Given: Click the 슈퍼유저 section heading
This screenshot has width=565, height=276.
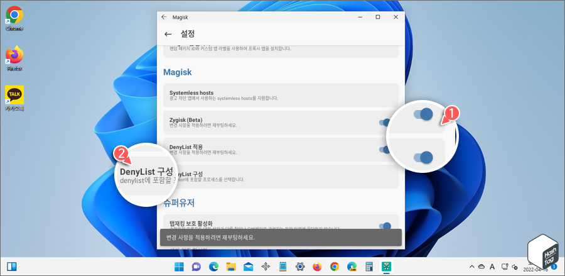Looking at the screenshot, I should pyautogui.click(x=179, y=203).
